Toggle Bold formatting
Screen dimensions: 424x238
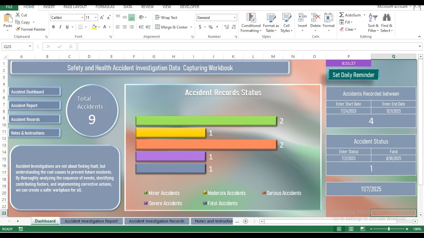tap(53, 27)
